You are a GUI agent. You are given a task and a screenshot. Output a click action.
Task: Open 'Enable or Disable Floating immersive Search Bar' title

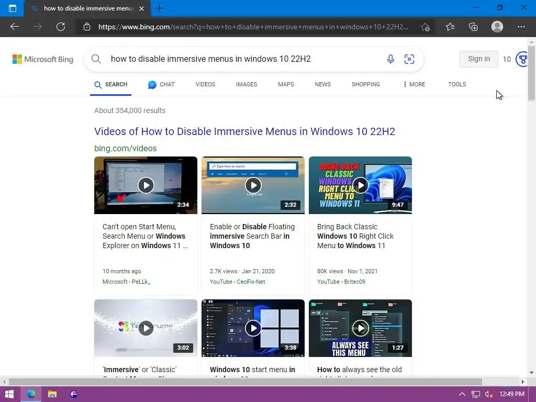tap(252, 236)
